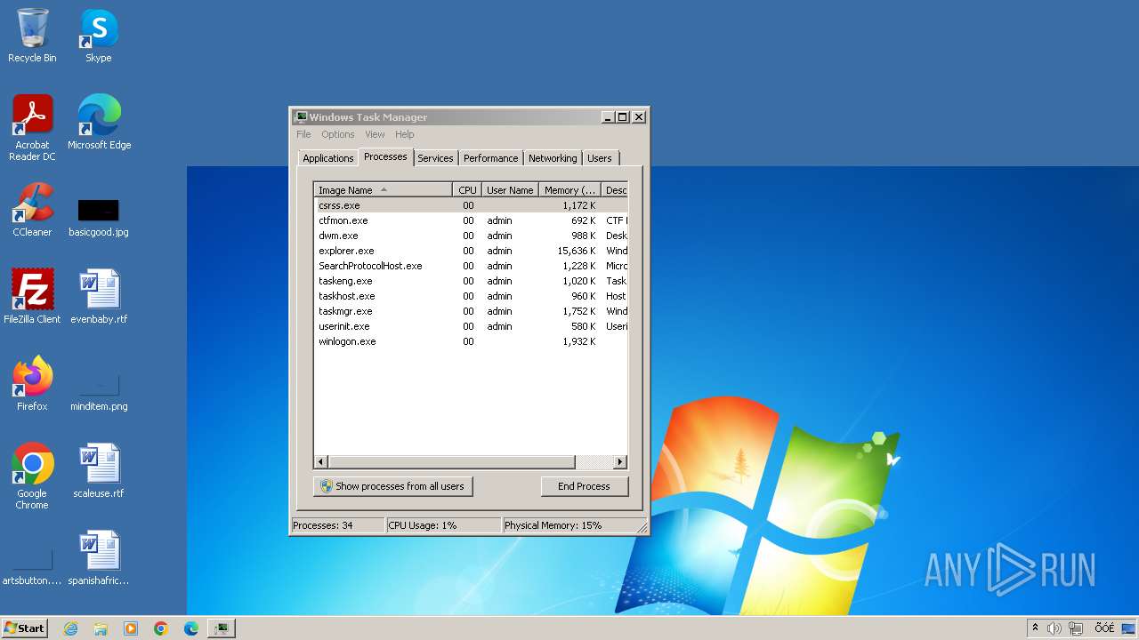Click the network tray icon
The width and height of the screenshot is (1139, 640).
1075,628
